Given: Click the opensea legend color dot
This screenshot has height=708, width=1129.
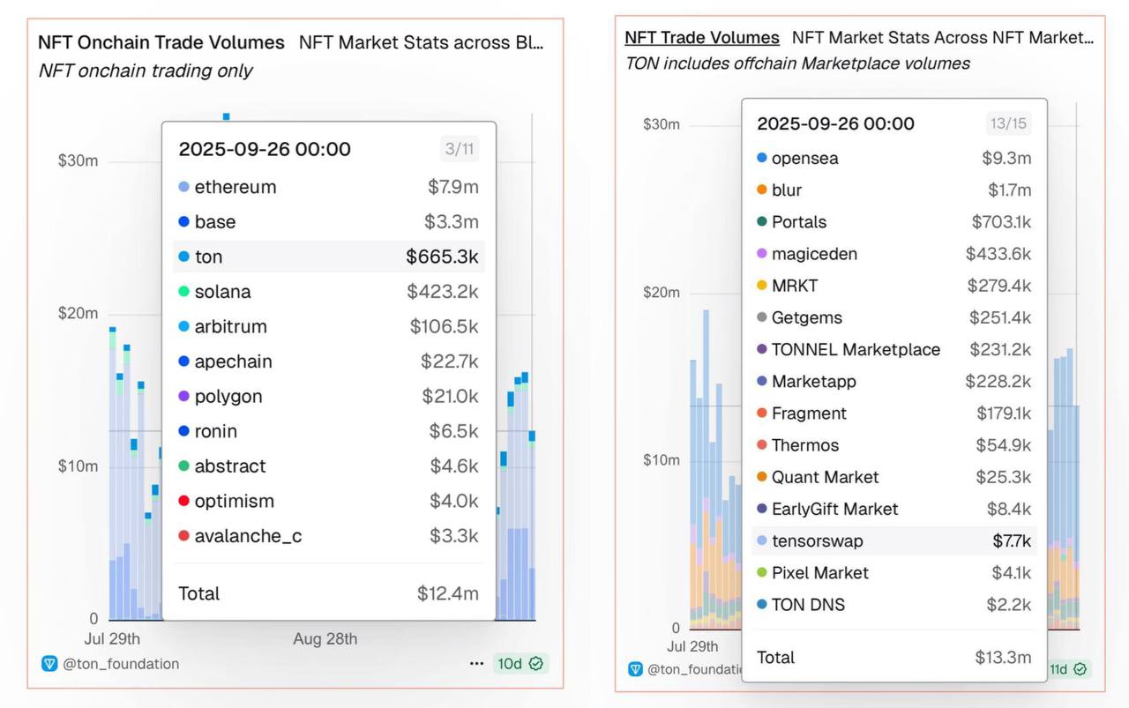Looking at the screenshot, I should click(762, 159).
